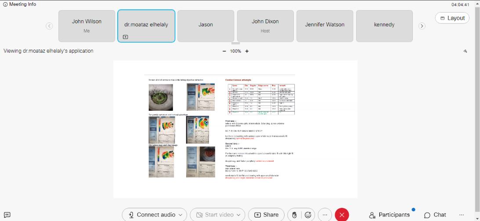Open the Layout options

pos(452,18)
